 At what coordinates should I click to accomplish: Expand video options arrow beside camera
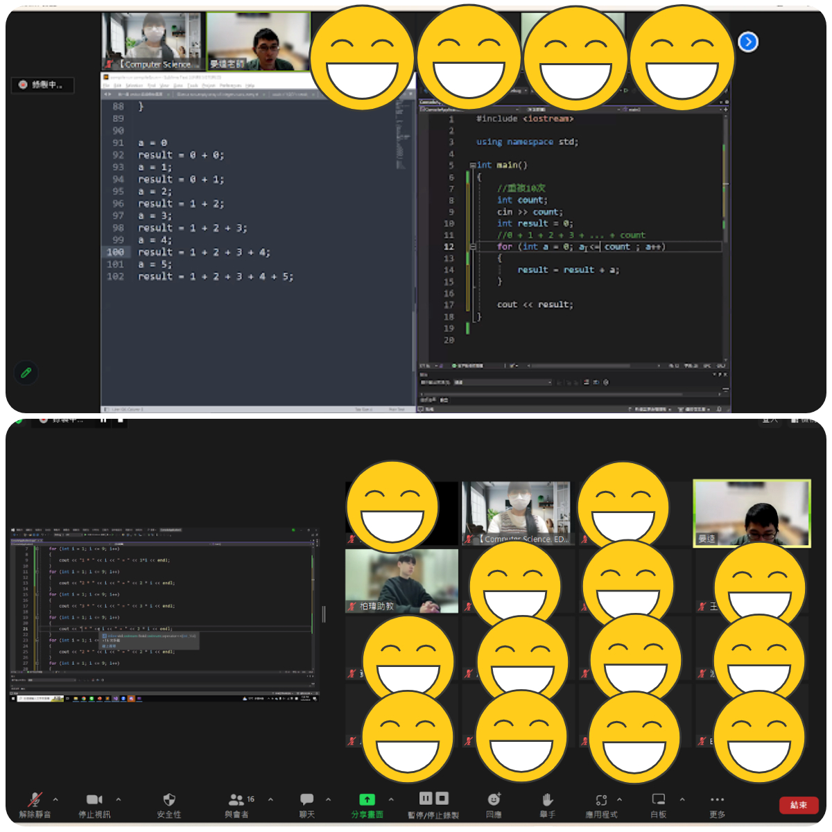119,799
